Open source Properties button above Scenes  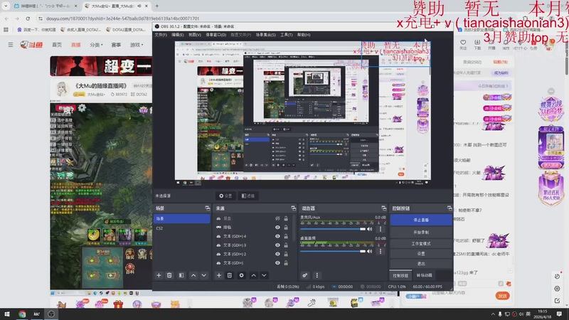click(225, 196)
